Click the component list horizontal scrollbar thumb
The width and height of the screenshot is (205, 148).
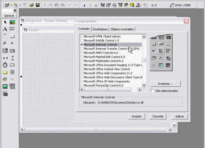point(108,89)
